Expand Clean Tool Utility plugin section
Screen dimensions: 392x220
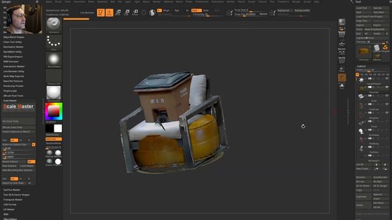pyautogui.click(x=12, y=42)
